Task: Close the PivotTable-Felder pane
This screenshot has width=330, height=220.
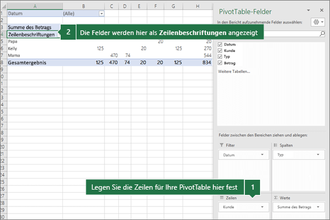Action: (322, 10)
